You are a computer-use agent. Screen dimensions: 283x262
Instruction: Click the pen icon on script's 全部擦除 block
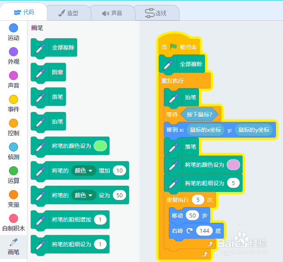click(168, 65)
